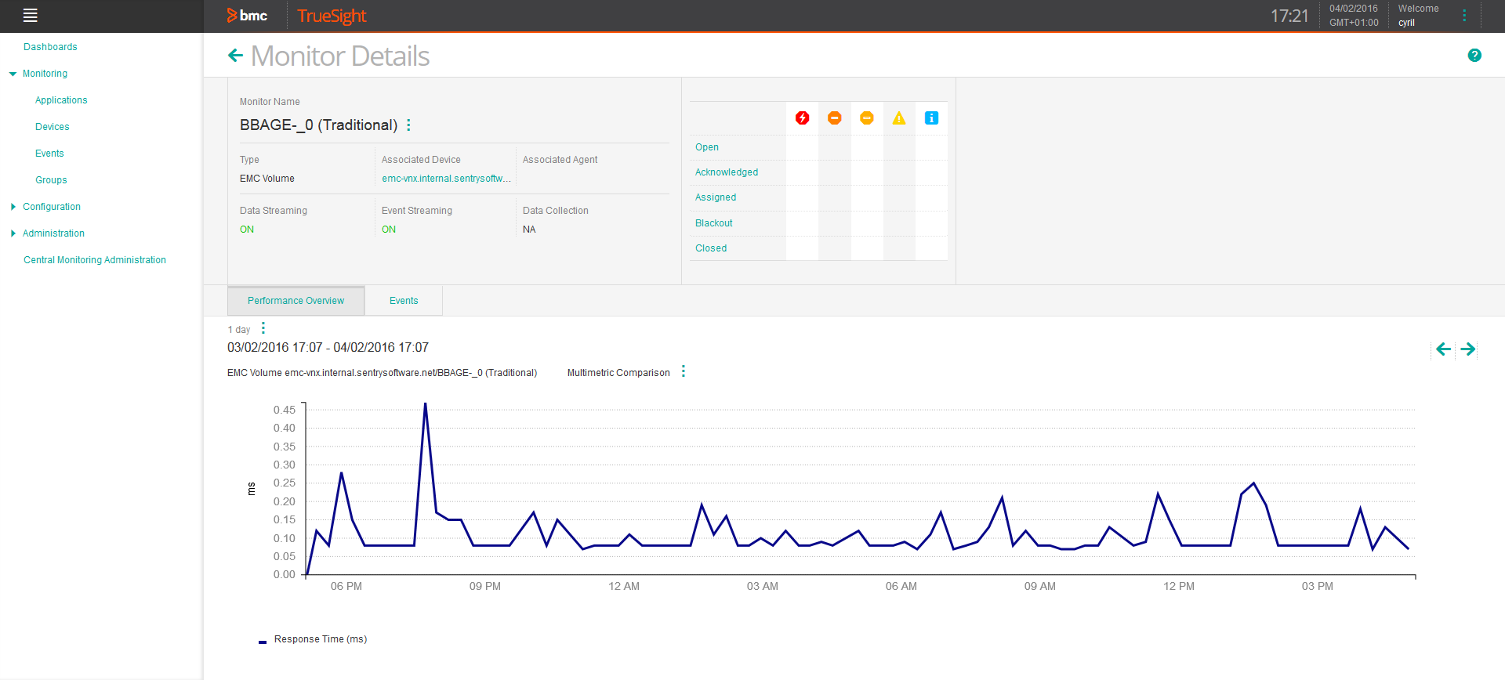Toggle the Response Time (ms) legend swatch
This screenshot has height=680, width=1505.
coord(263,642)
